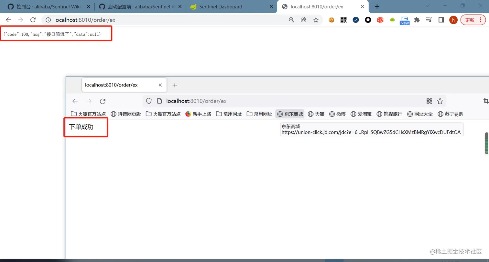Click Firefox back arrow button
The width and height of the screenshot is (489, 262).
click(75, 101)
